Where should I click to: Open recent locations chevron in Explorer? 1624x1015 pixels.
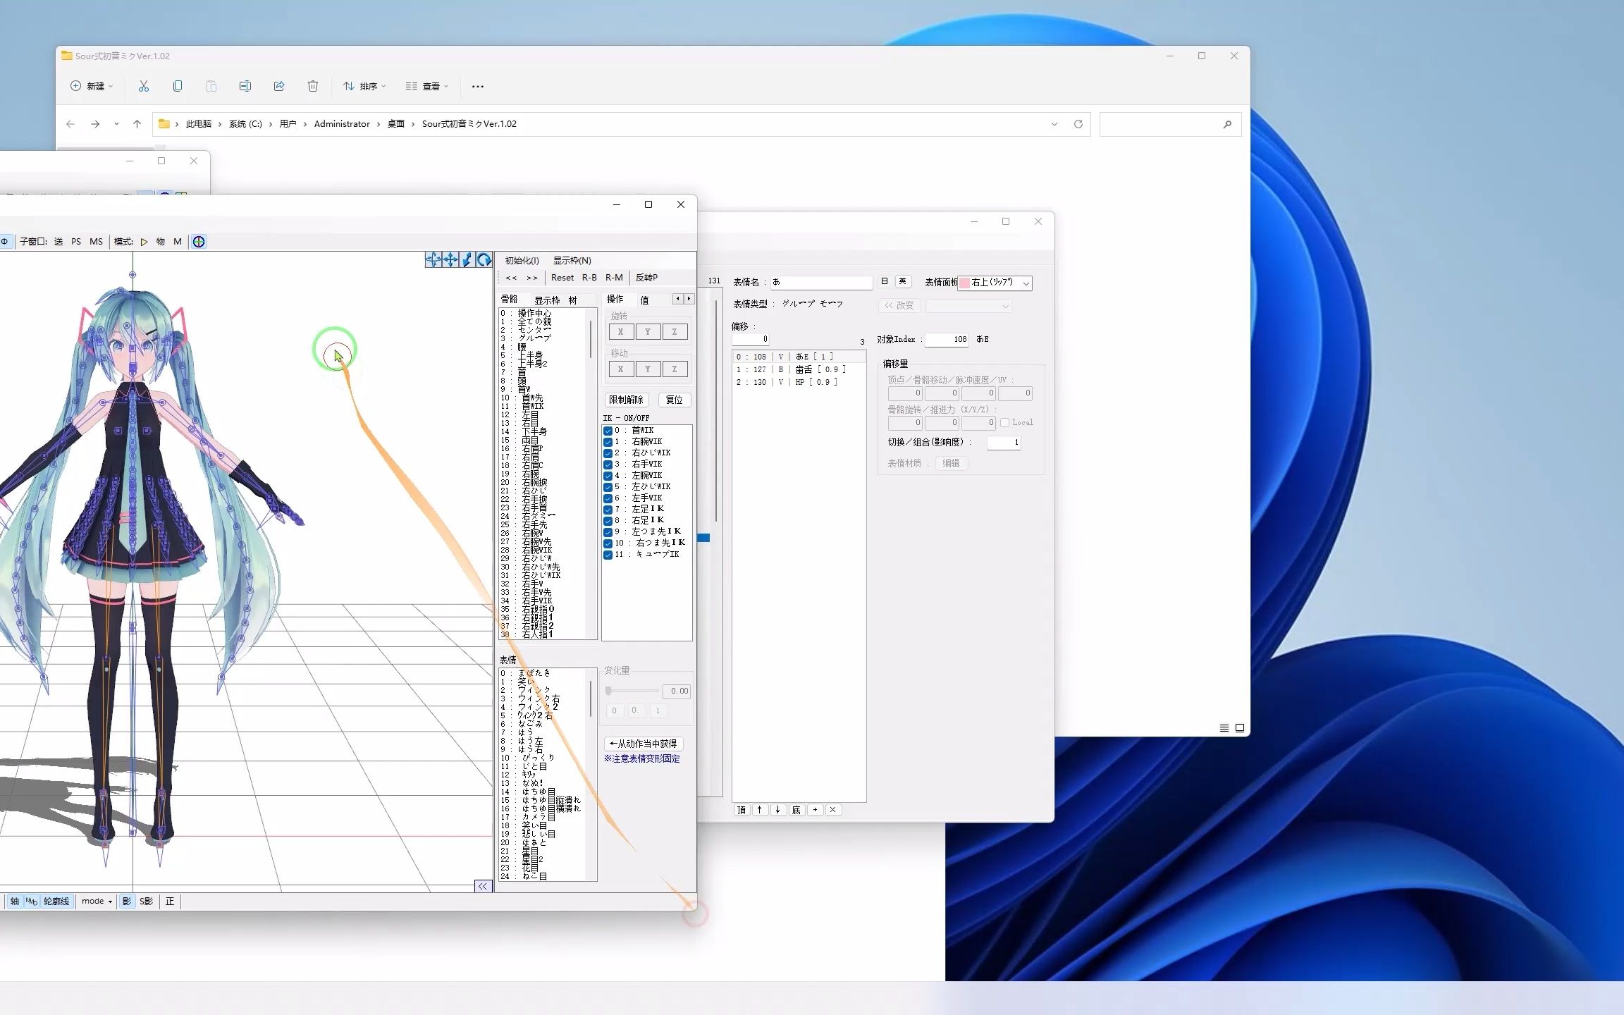(x=116, y=124)
